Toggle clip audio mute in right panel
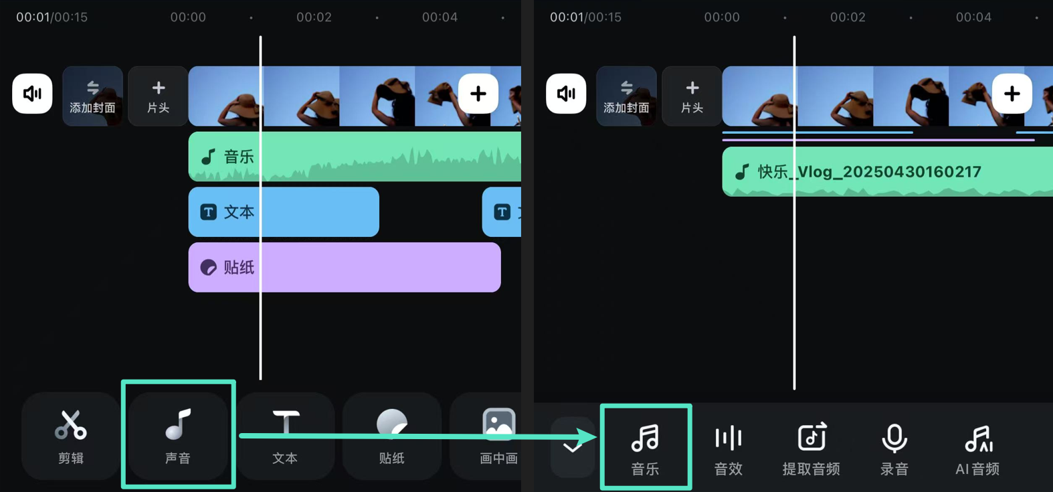 point(566,94)
